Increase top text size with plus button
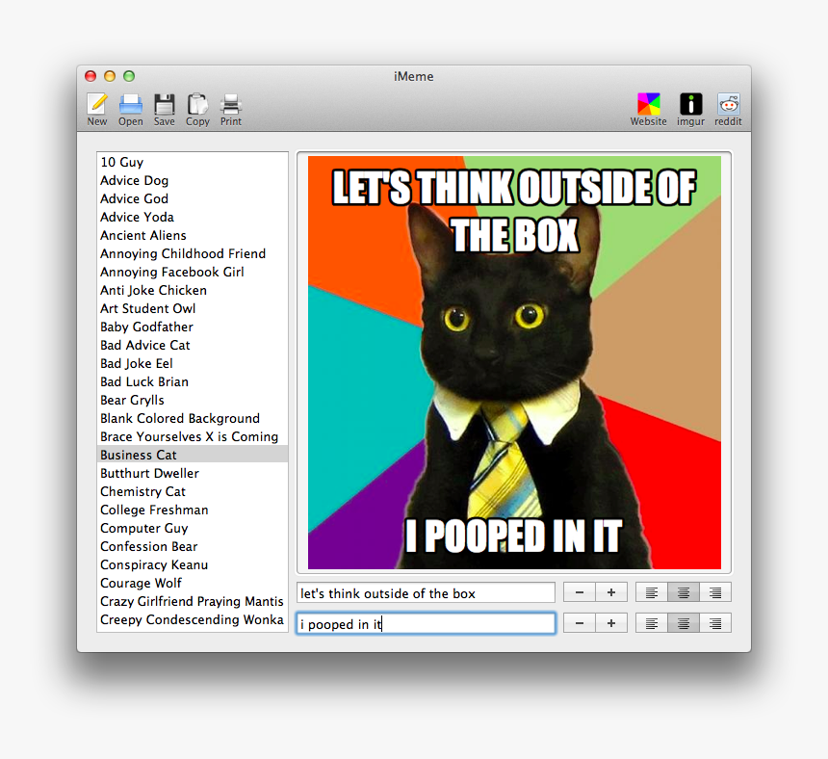This screenshot has height=759, width=828. click(x=611, y=592)
